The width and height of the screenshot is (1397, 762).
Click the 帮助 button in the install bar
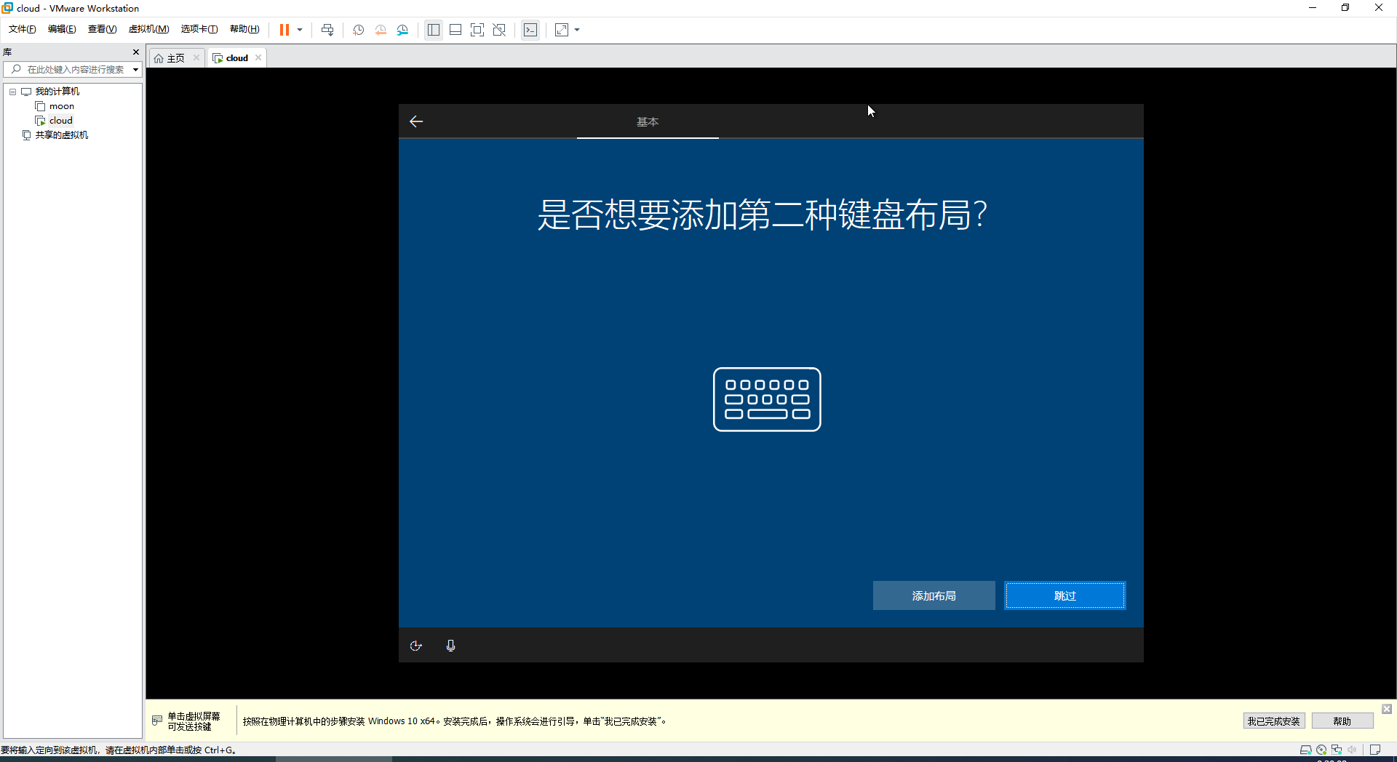(1342, 721)
